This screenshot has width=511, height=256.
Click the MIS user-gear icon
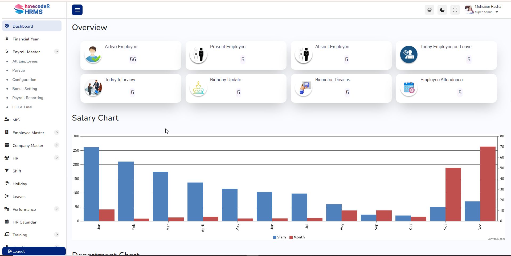7,119
